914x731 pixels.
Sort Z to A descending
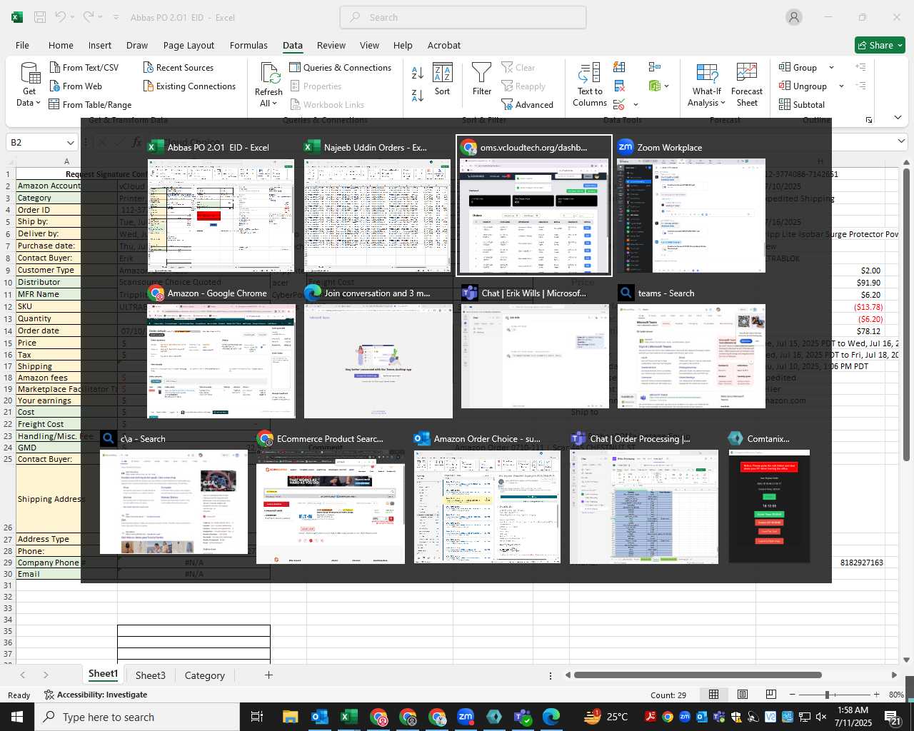click(x=418, y=95)
